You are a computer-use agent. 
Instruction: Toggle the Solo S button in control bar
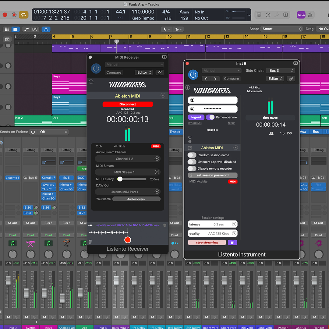[285, 15]
